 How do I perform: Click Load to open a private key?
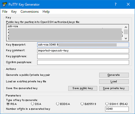pyautogui.click(x=114, y=81)
